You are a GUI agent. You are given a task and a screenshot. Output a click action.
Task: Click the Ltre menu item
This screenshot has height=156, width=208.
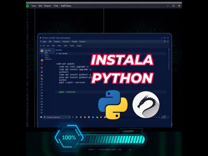tap(45, 42)
